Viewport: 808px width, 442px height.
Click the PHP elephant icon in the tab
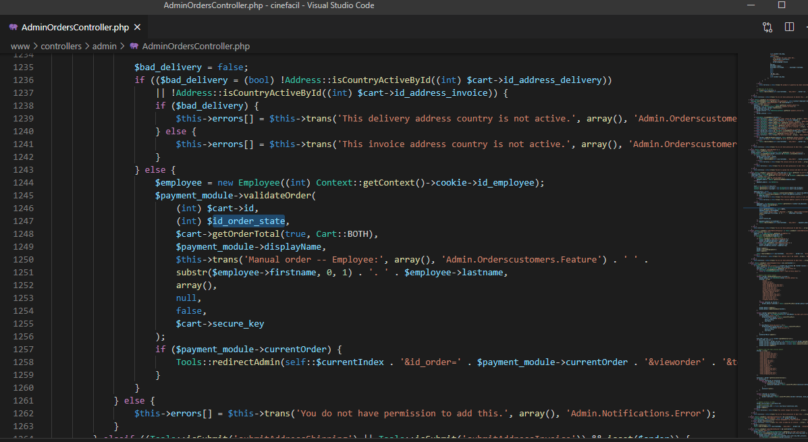(x=13, y=28)
